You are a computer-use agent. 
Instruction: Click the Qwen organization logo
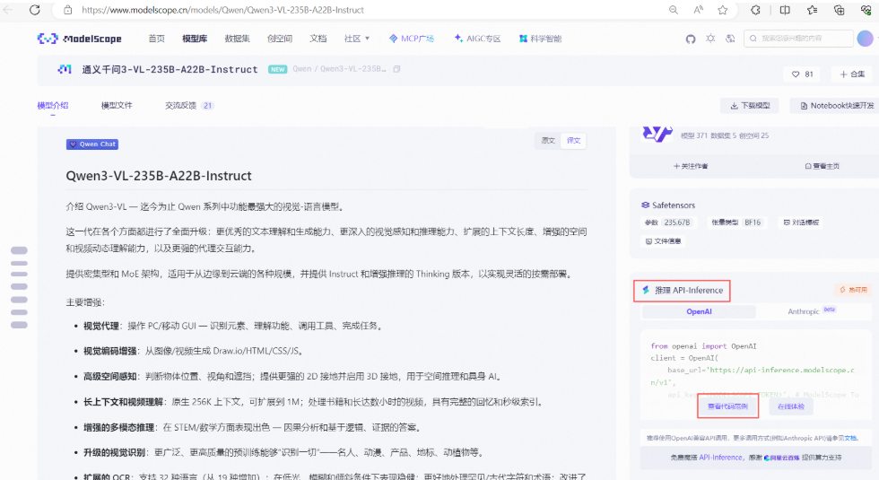pyautogui.click(x=657, y=135)
